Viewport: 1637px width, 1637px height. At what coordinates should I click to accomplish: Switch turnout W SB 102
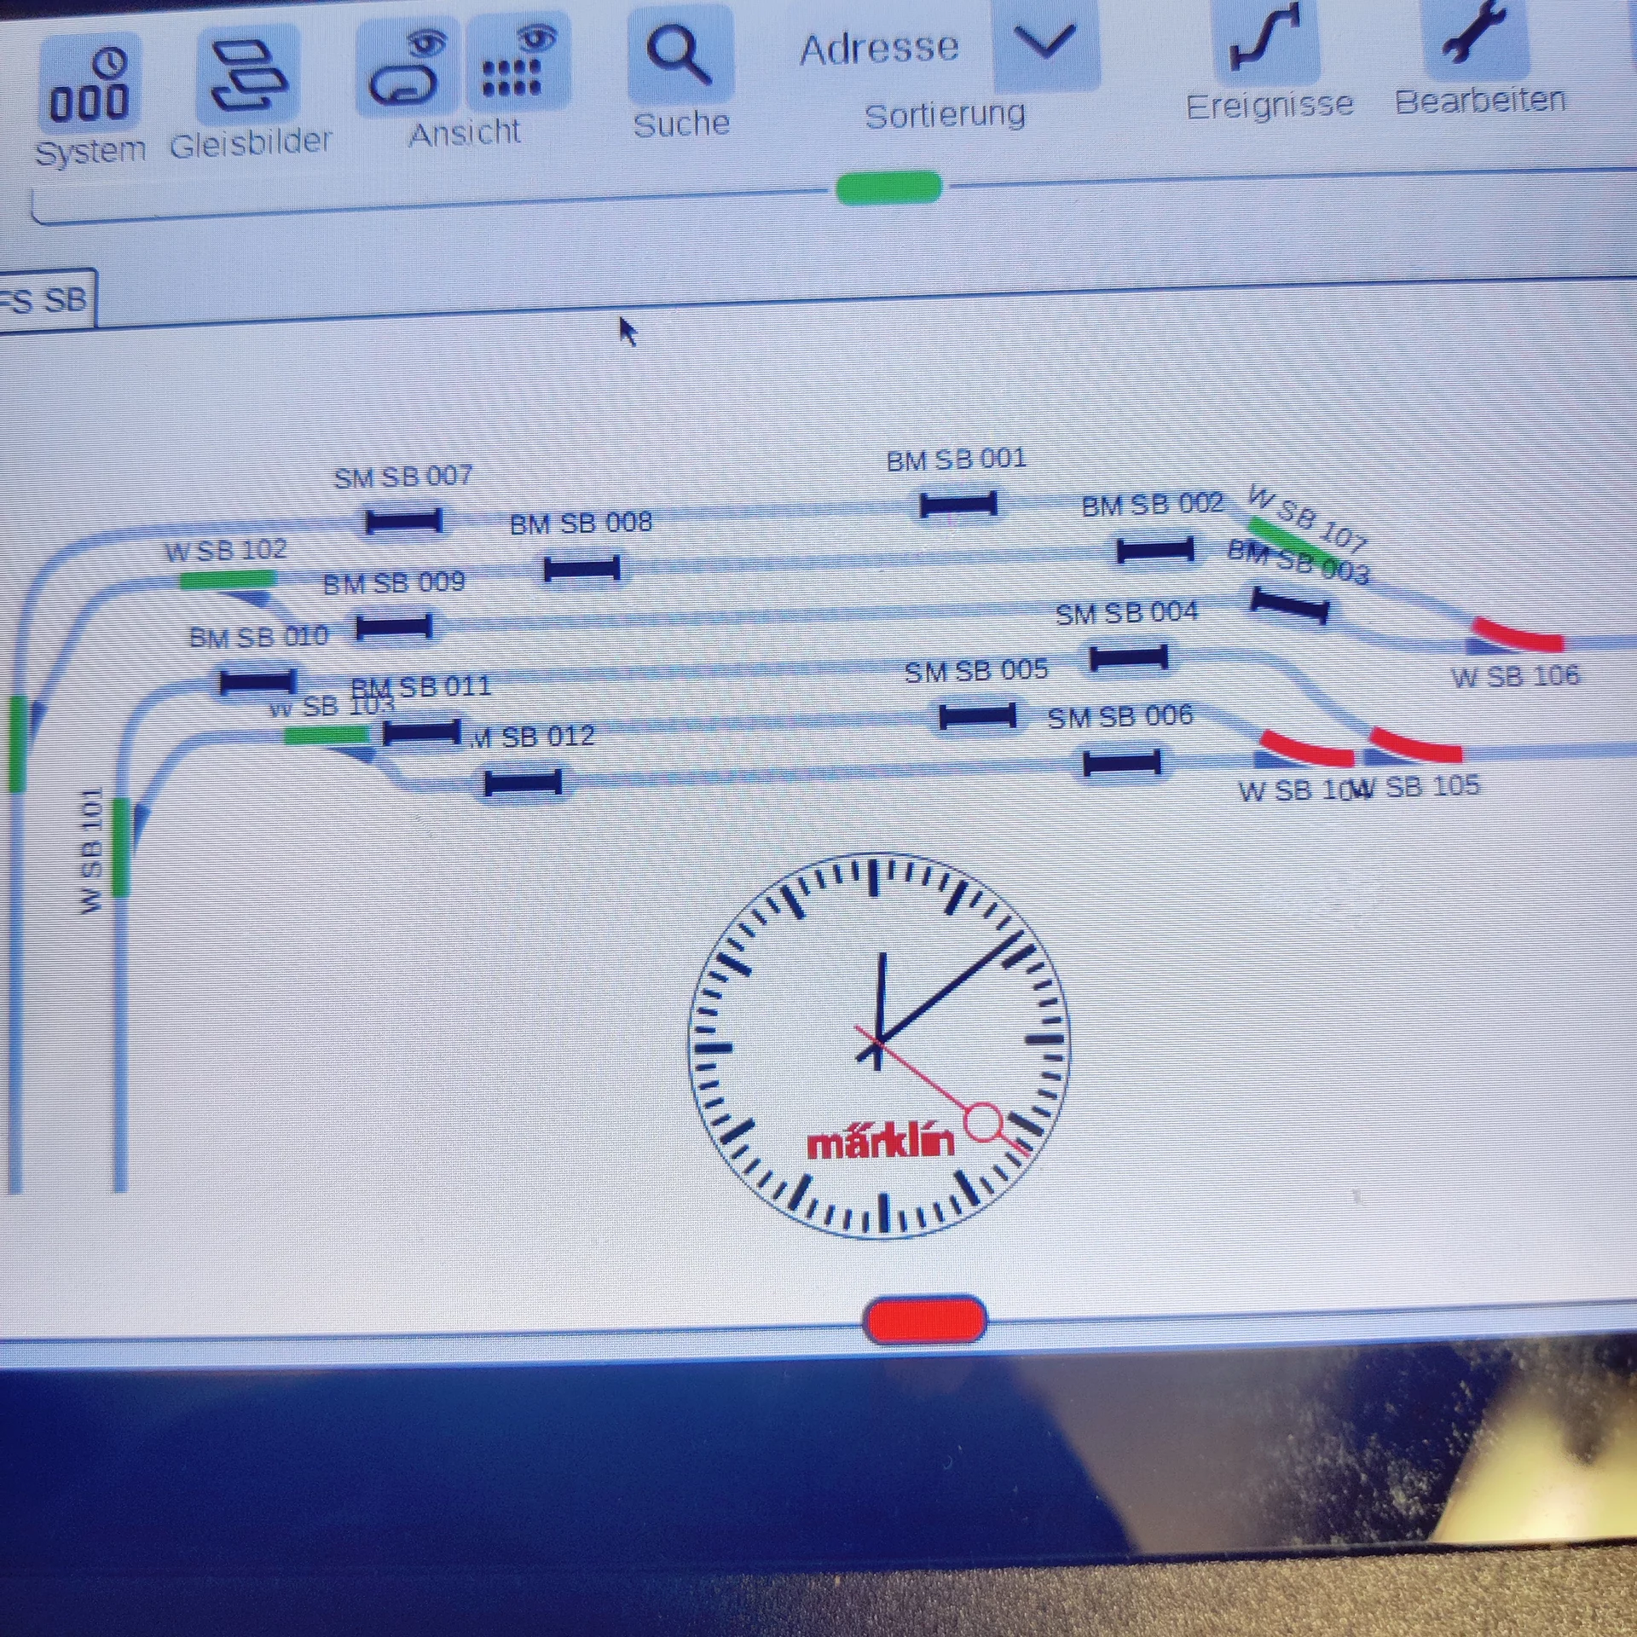(227, 581)
